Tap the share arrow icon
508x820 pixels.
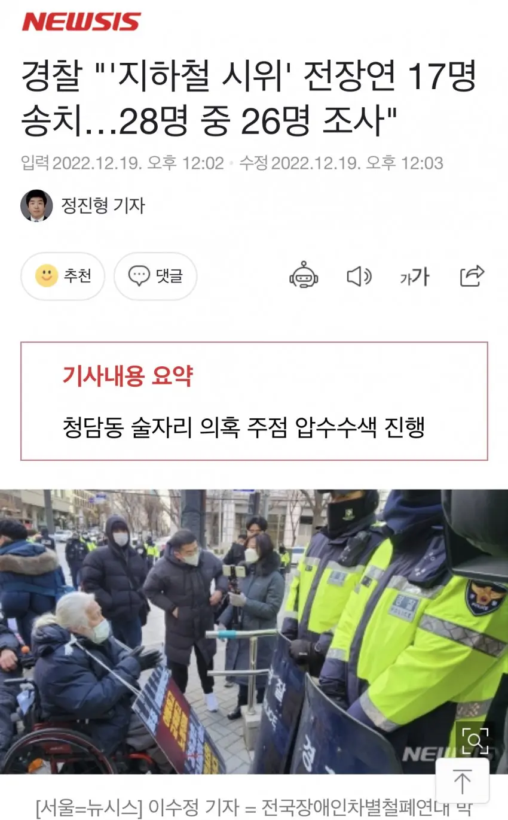coord(472,276)
